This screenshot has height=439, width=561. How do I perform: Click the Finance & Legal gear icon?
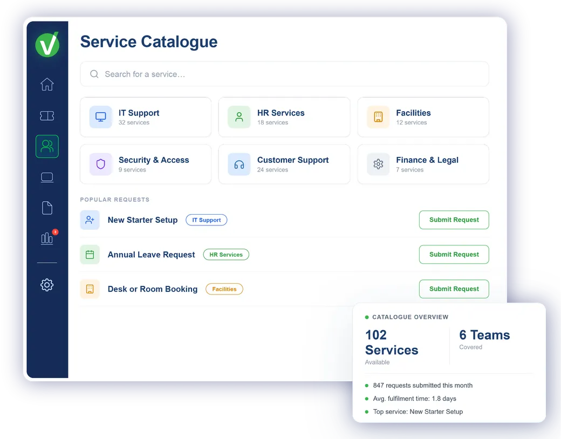pos(378,164)
